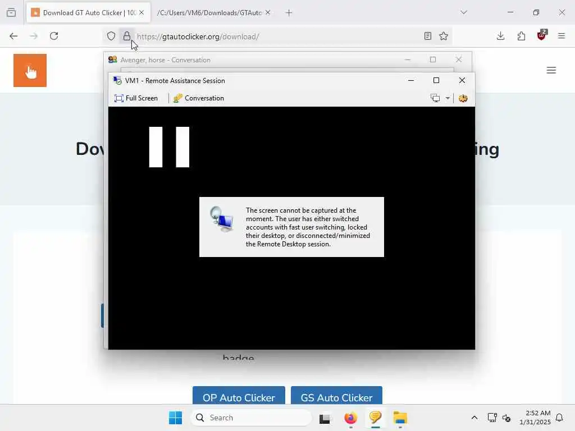Switch to the GTAuto Downloads file tab
Screen dimensions: 575x431
pyautogui.click(x=209, y=13)
